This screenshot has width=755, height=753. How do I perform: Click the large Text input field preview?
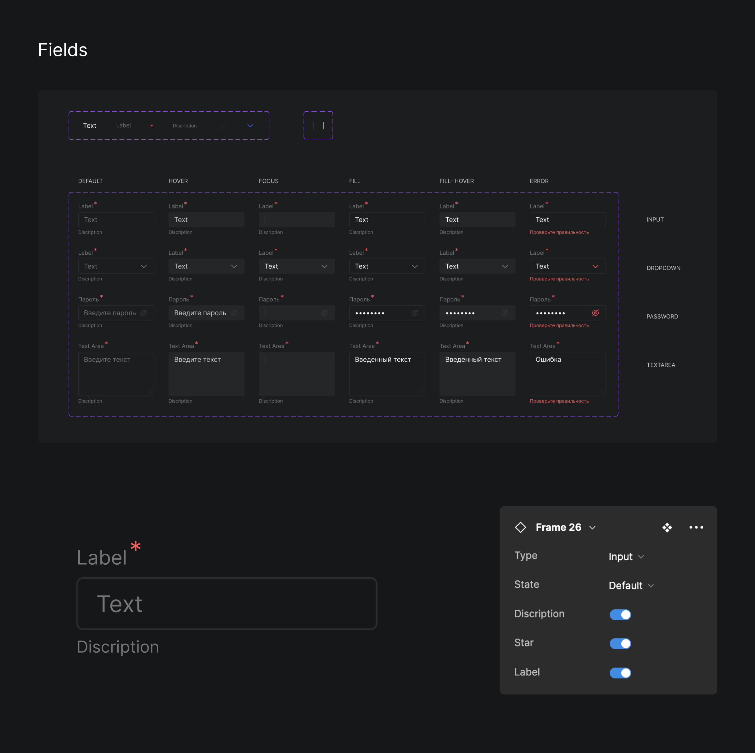point(226,603)
